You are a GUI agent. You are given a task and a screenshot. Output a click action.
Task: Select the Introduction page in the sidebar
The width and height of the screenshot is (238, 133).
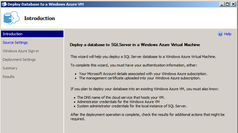[13, 34]
